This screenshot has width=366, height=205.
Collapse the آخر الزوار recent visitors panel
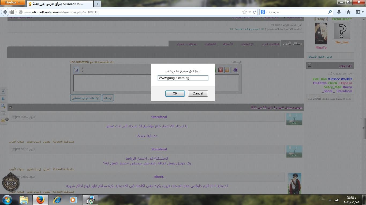pos(309,65)
